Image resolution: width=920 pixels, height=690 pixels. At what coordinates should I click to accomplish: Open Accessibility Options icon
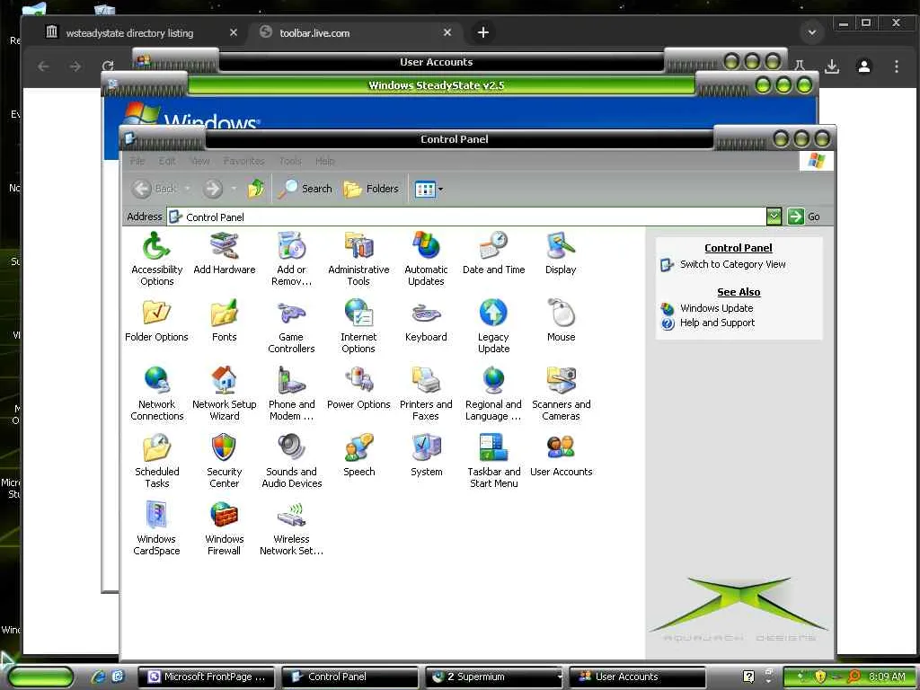click(156, 258)
